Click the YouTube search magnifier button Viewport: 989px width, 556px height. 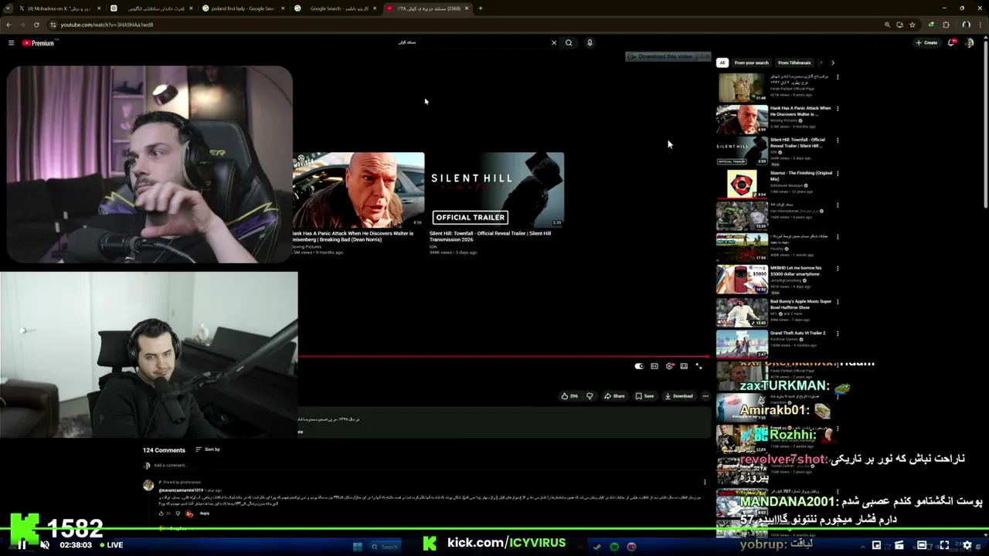coord(569,42)
